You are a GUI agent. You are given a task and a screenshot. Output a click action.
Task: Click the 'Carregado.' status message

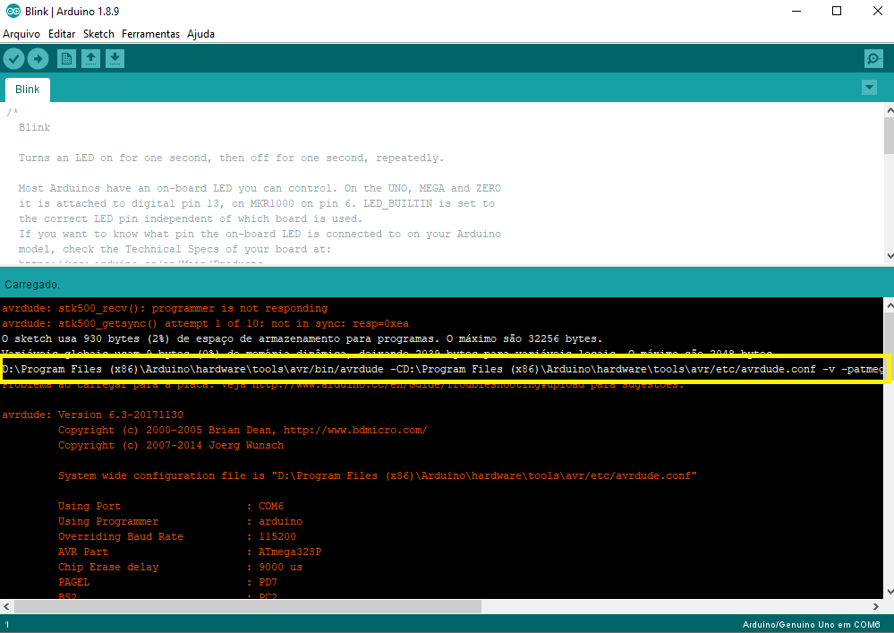tap(32, 284)
